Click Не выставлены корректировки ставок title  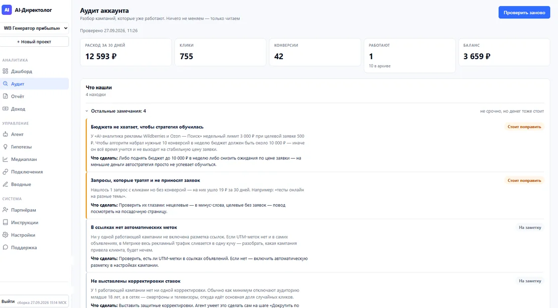coord(136,281)
